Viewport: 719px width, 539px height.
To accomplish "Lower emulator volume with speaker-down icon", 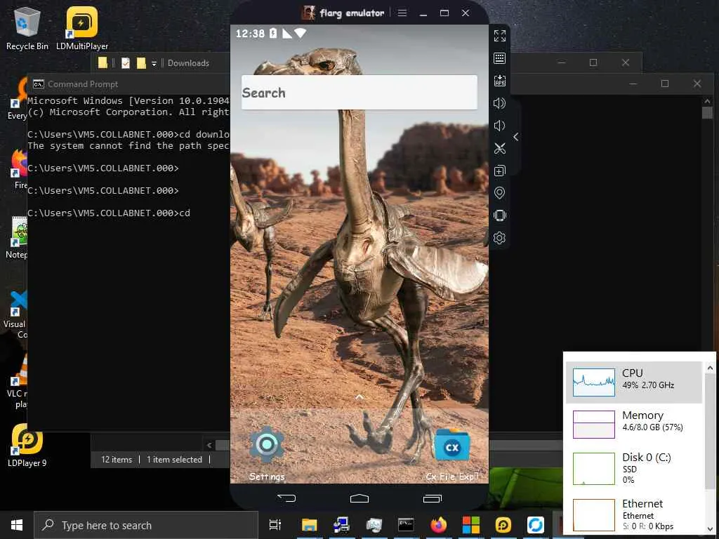I will [499, 126].
